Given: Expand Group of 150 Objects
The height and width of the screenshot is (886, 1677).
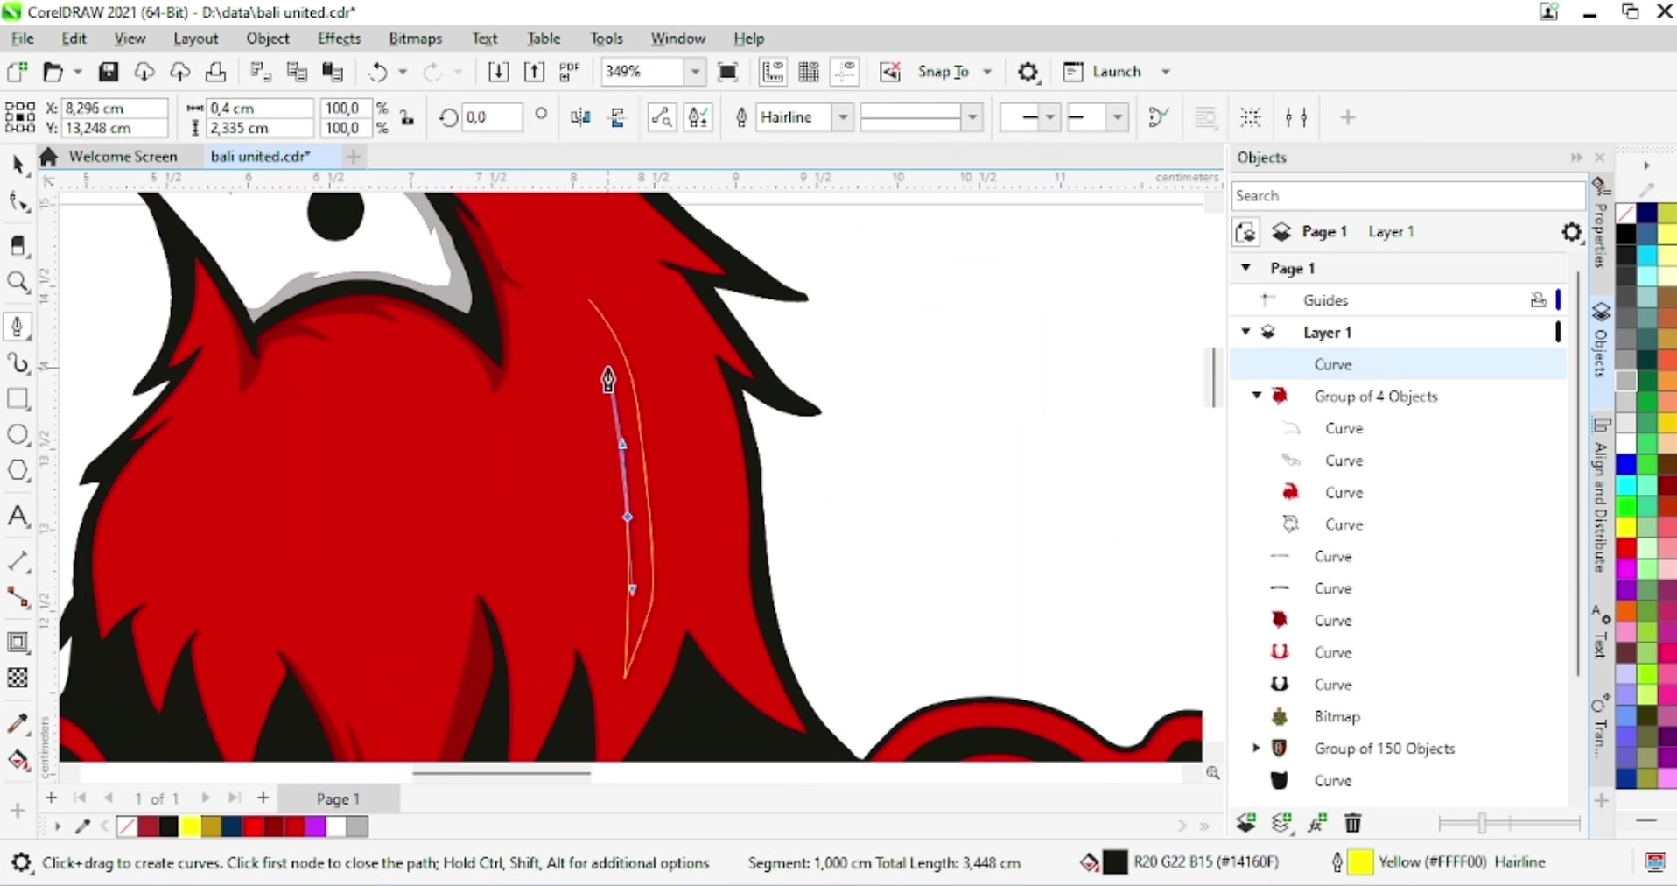Looking at the screenshot, I should coord(1257,749).
